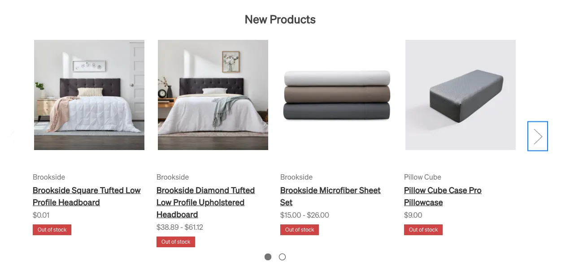Click Out of stock badge under Diamond Tufted Headboard
The height and width of the screenshot is (271, 570).
click(176, 242)
